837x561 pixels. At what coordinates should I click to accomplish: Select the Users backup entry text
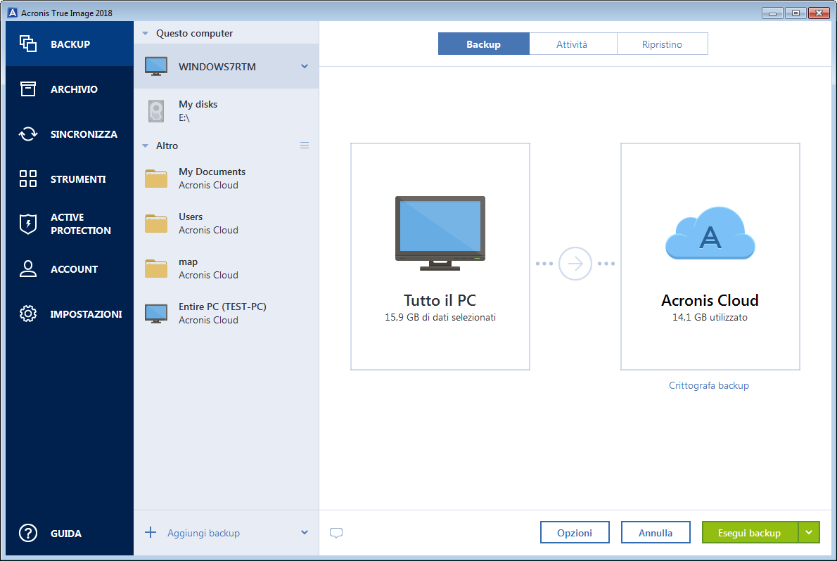click(208, 223)
